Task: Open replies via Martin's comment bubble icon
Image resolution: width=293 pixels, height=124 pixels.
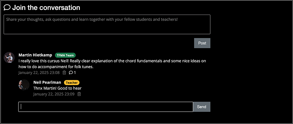Action: [x=71, y=73]
